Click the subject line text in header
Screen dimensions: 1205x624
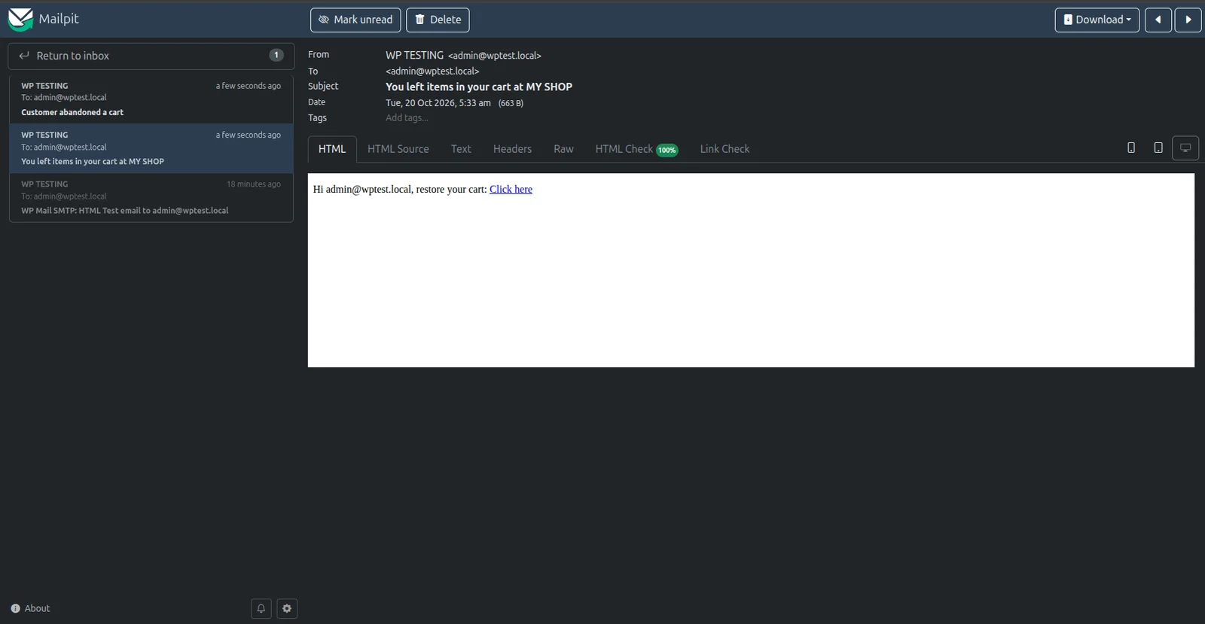pyautogui.click(x=479, y=87)
